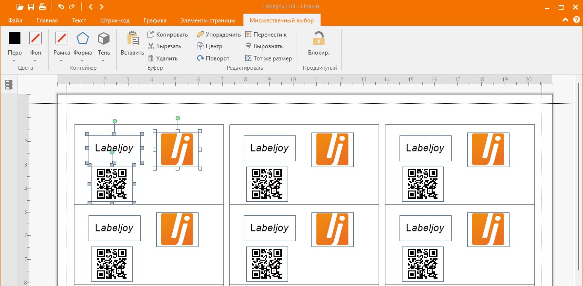Viewport: 583px width, 286px height.
Task: Select logo image in top right label
Action: (x=488, y=150)
